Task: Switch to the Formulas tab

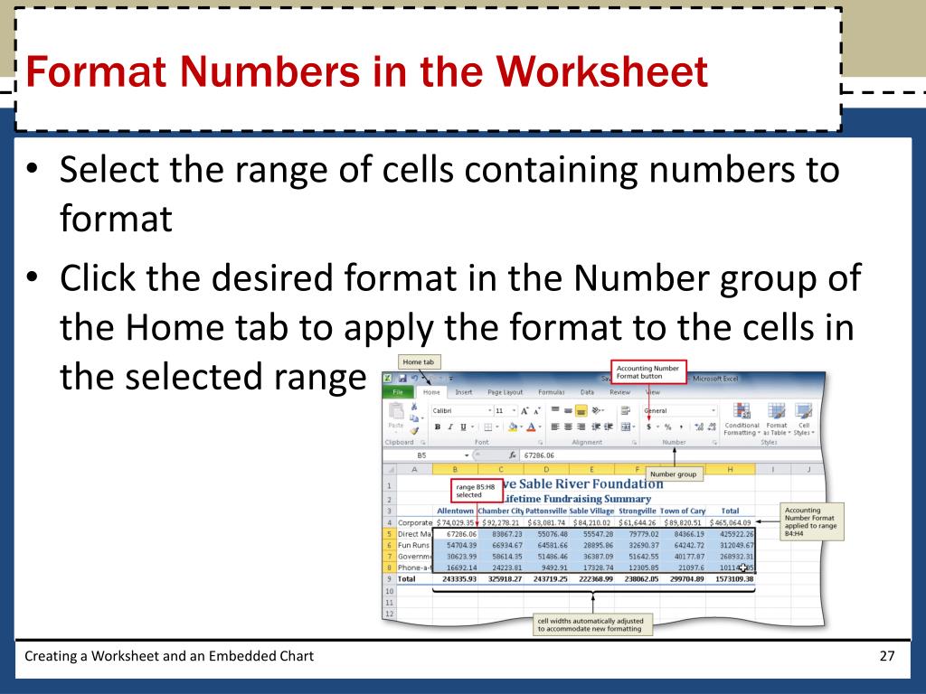Action: [x=552, y=392]
